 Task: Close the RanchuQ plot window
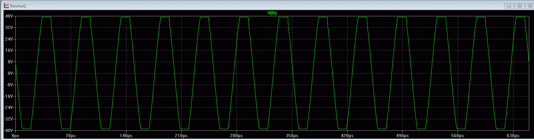tap(530, 6)
